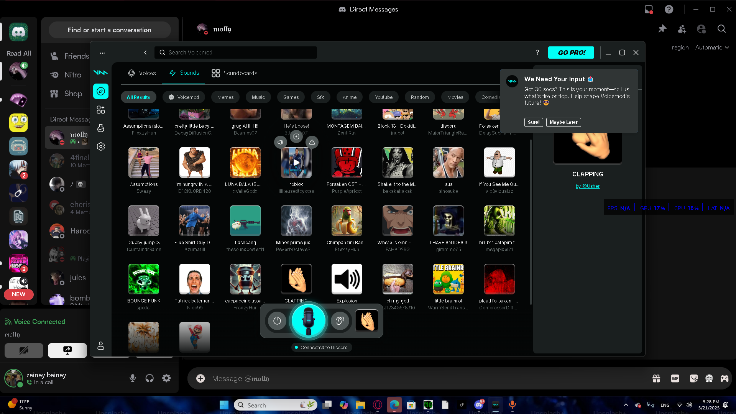Open Voicemod three-dot menu
The image size is (736, 414).
[x=102, y=53]
